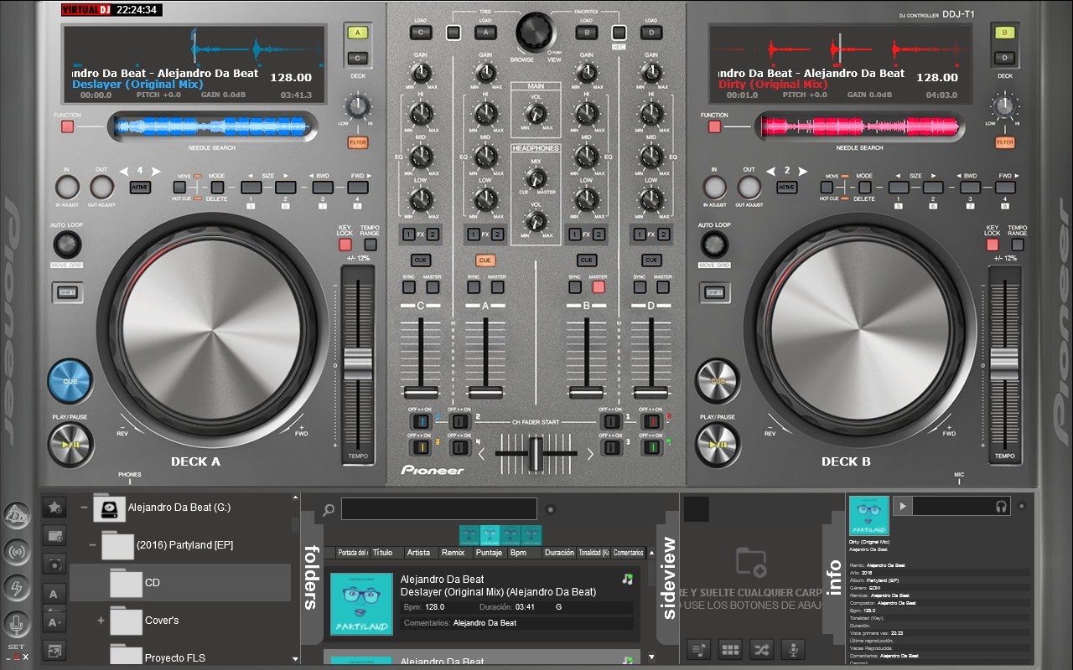Open the folders tab
This screenshot has height=670, width=1073.
tap(311, 577)
